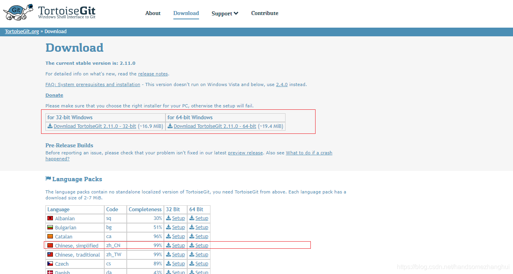The image size is (513, 274).
Task: Click the TortoiseGit turtle logo
Action: 18,12
